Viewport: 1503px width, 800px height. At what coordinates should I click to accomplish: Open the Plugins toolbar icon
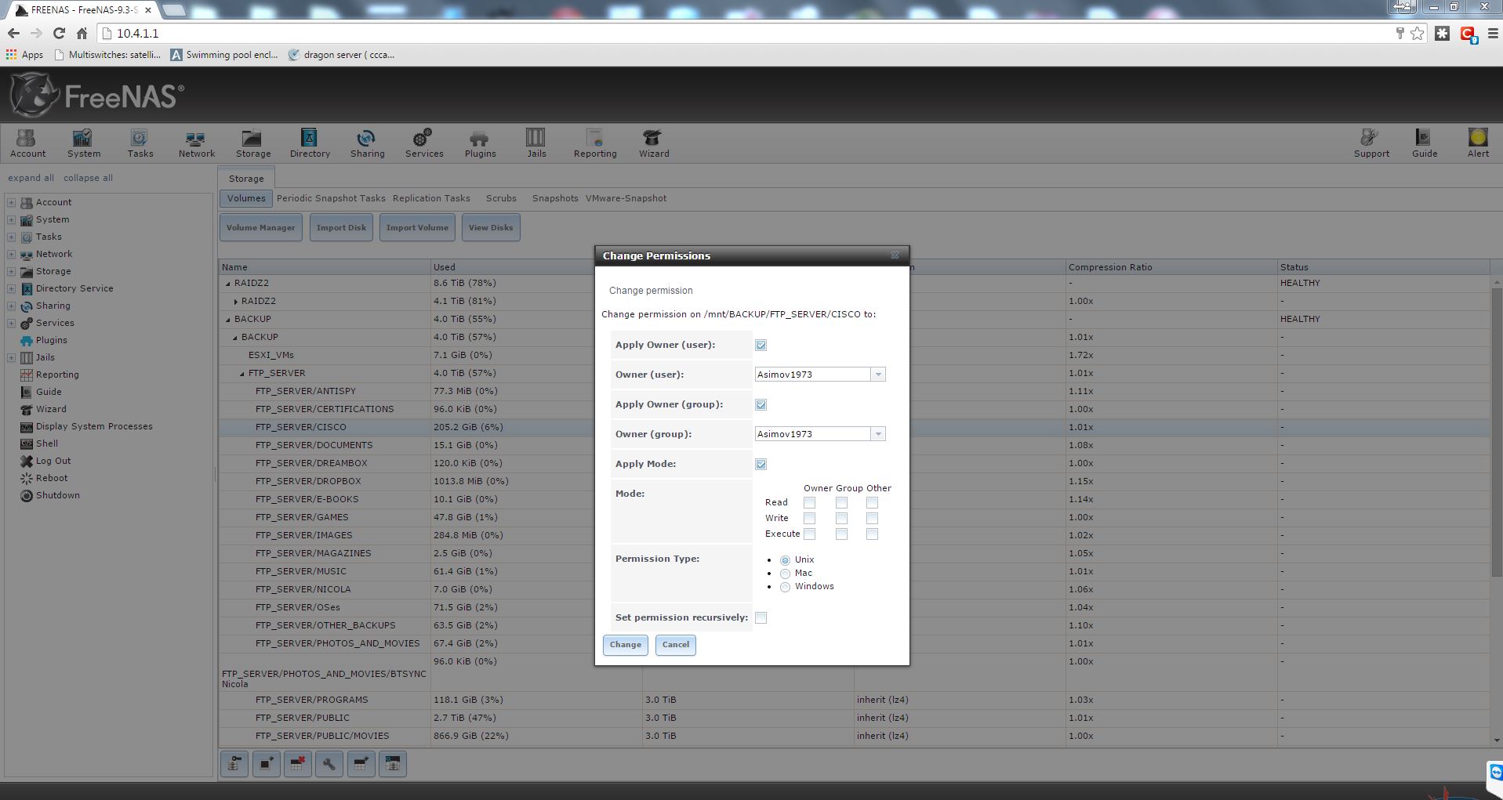pyautogui.click(x=480, y=143)
